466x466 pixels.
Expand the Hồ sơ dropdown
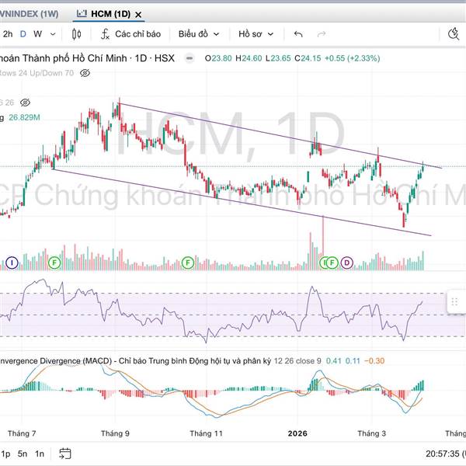(256, 34)
